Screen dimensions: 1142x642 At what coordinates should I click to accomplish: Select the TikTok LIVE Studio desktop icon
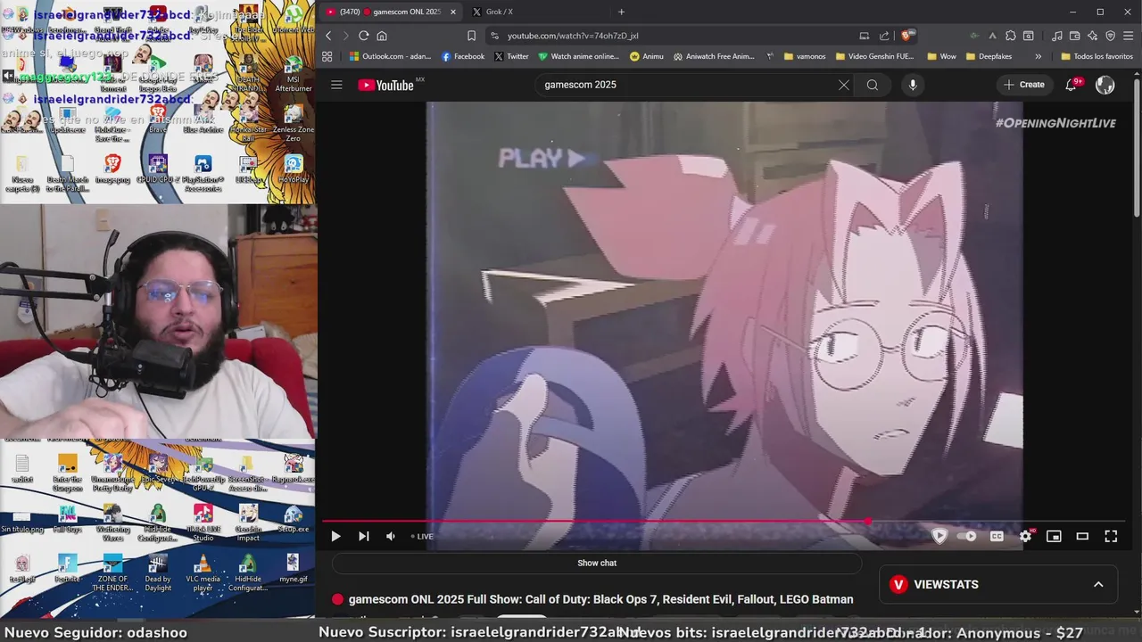pyautogui.click(x=203, y=522)
